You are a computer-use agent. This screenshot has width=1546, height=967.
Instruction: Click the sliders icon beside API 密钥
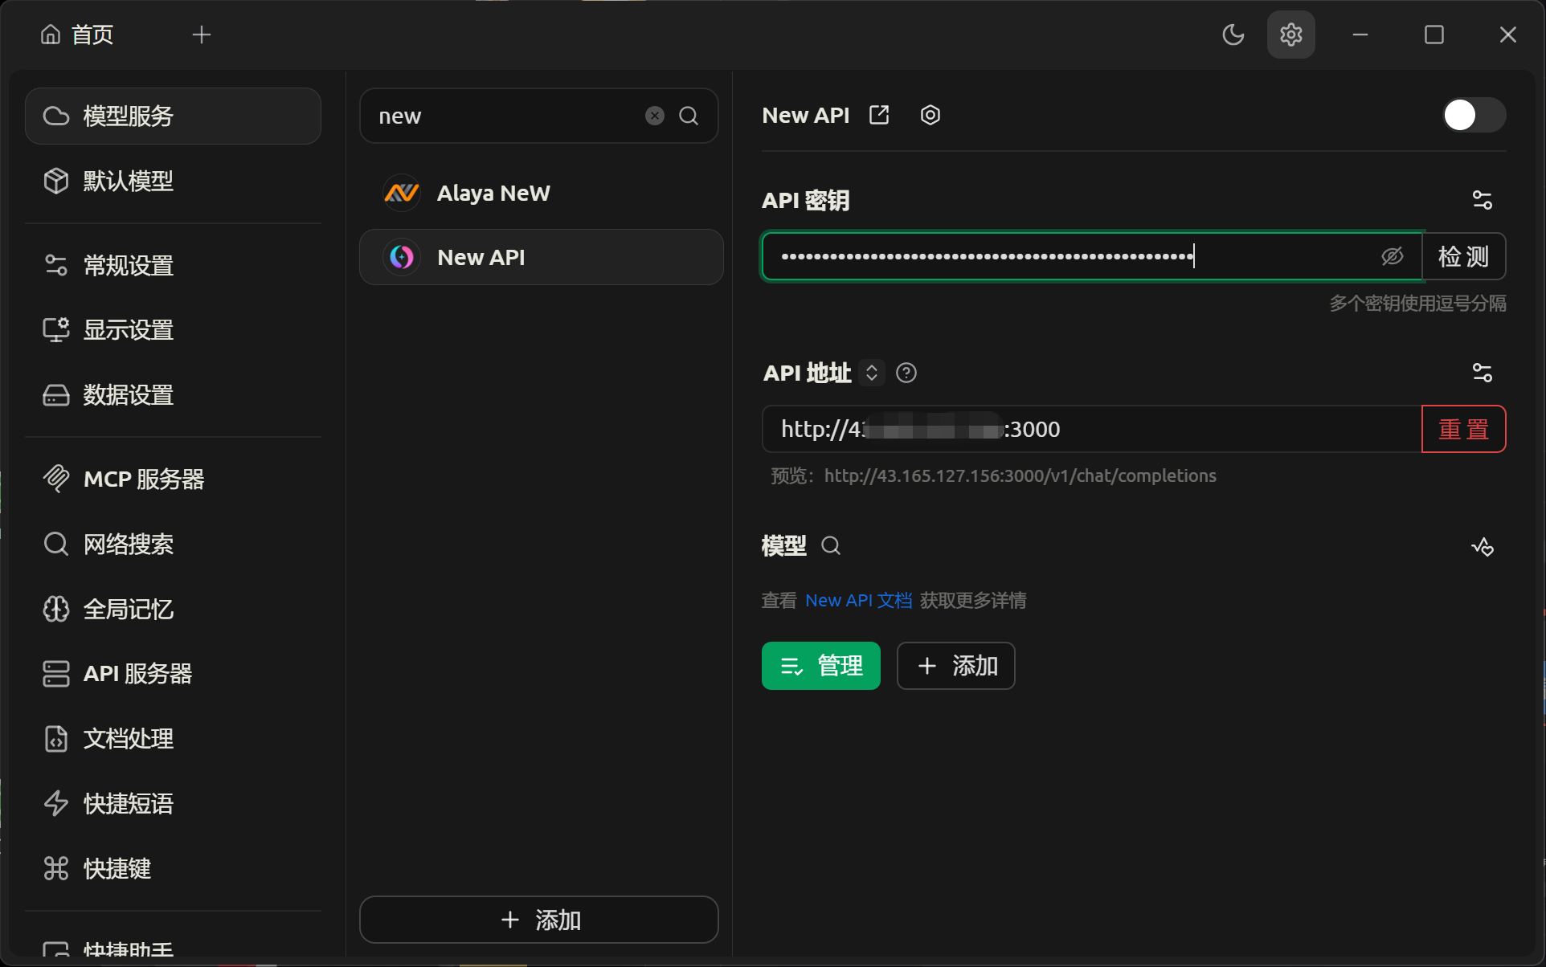click(x=1483, y=199)
